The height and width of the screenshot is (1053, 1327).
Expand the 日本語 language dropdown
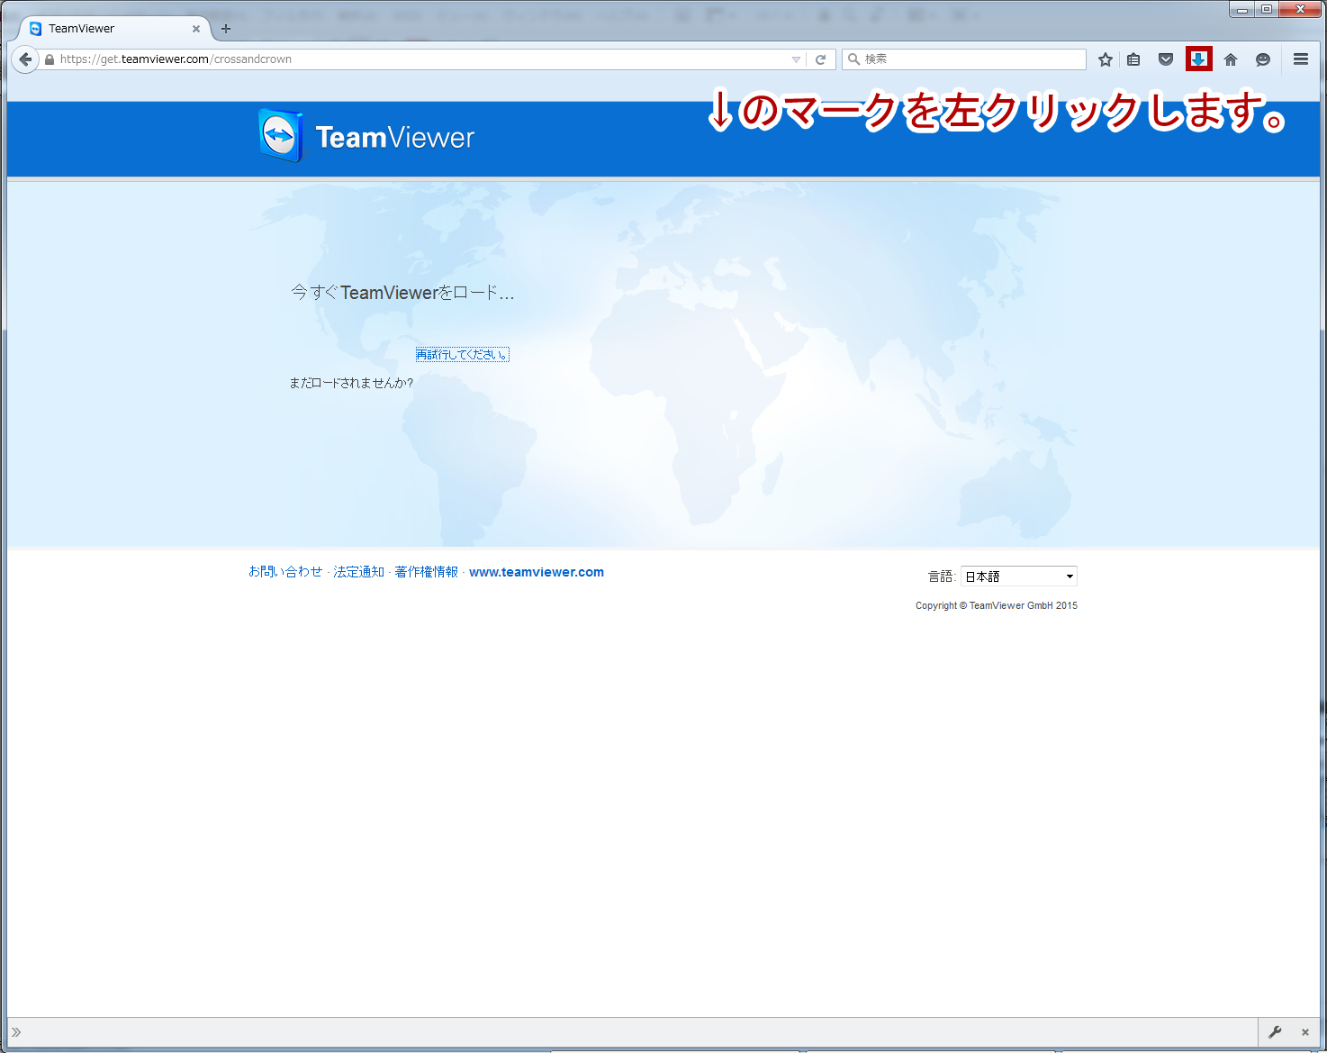[1019, 576]
